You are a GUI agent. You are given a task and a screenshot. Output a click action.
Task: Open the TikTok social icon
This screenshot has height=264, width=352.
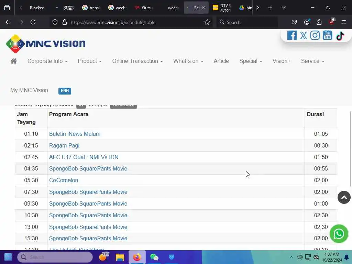coord(340,36)
